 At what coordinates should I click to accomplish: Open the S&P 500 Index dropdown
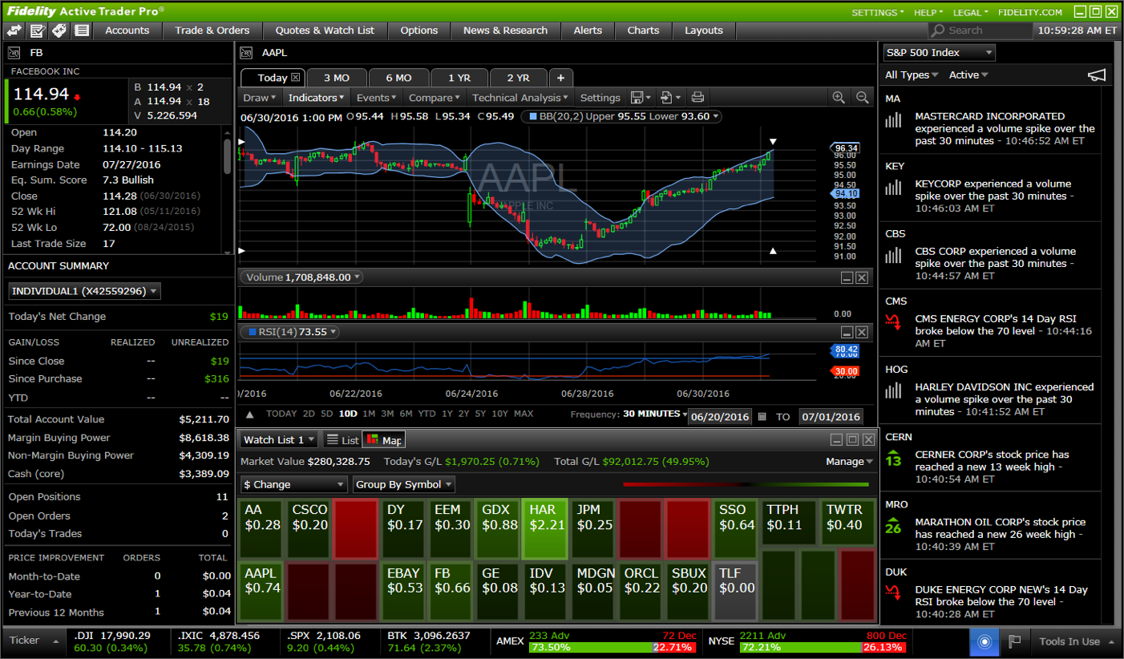[x=939, y=53]
